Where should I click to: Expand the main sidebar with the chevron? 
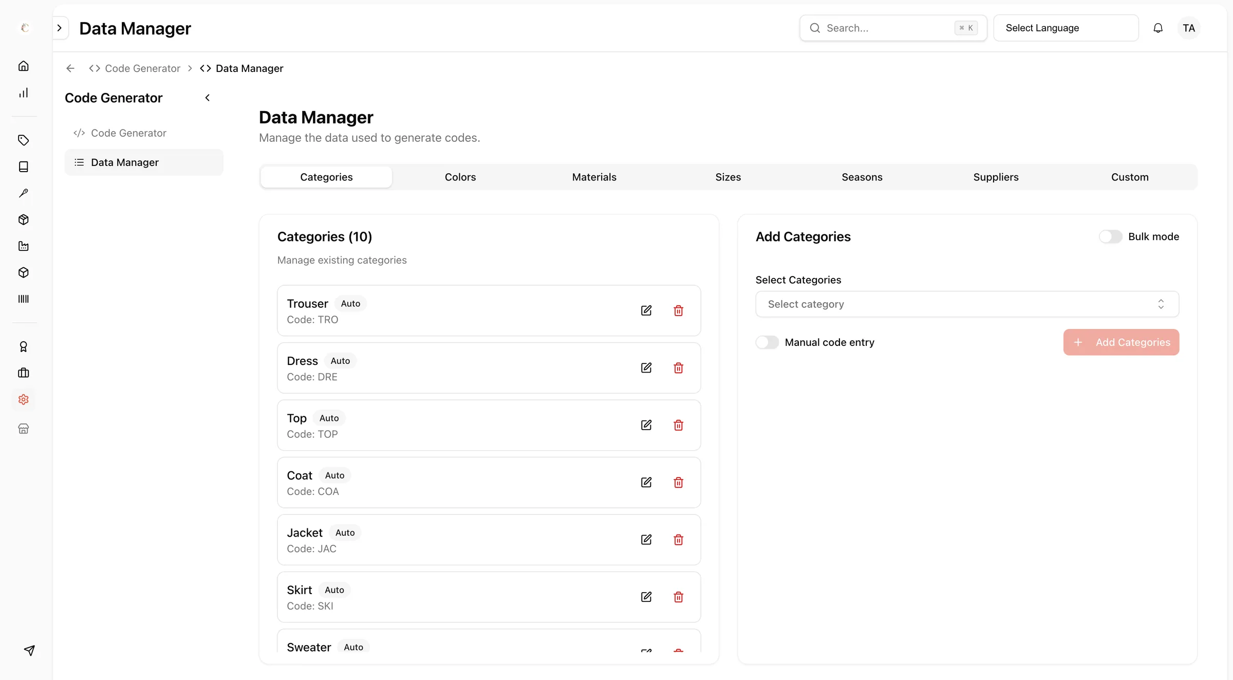click(x=60, y=28)
